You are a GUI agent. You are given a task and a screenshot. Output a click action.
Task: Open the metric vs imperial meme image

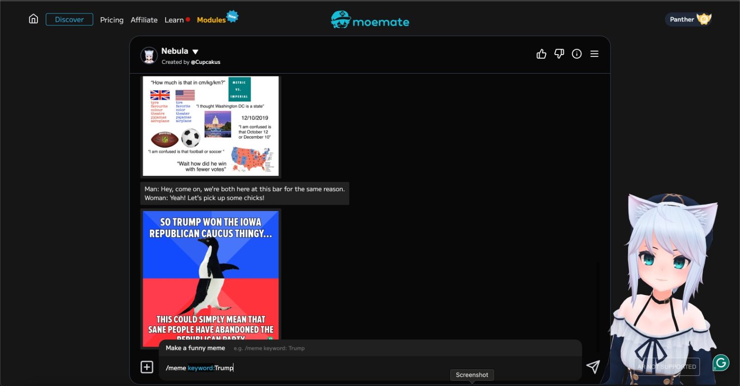click(210, 126)
